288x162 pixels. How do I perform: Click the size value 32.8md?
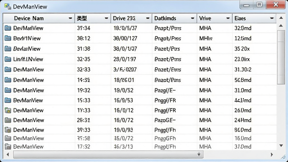click(x=243, y=28)
